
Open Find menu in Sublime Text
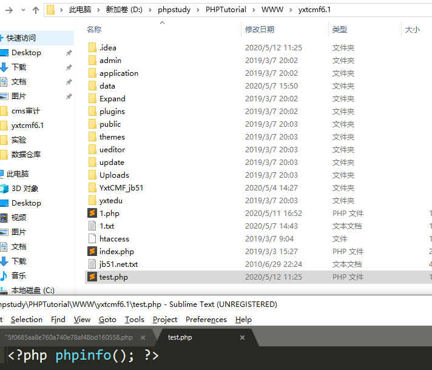tap(58, 320)
